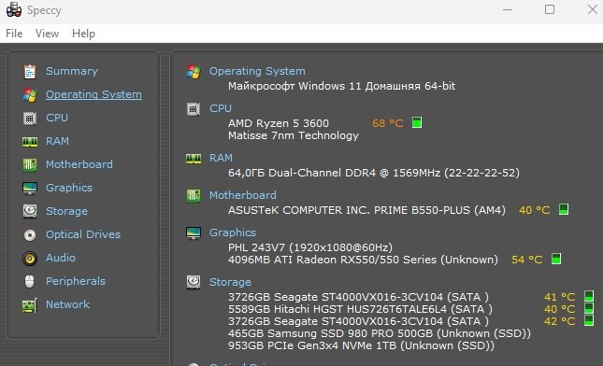Go to CPU sidebar section

click(x=56, y=118)
